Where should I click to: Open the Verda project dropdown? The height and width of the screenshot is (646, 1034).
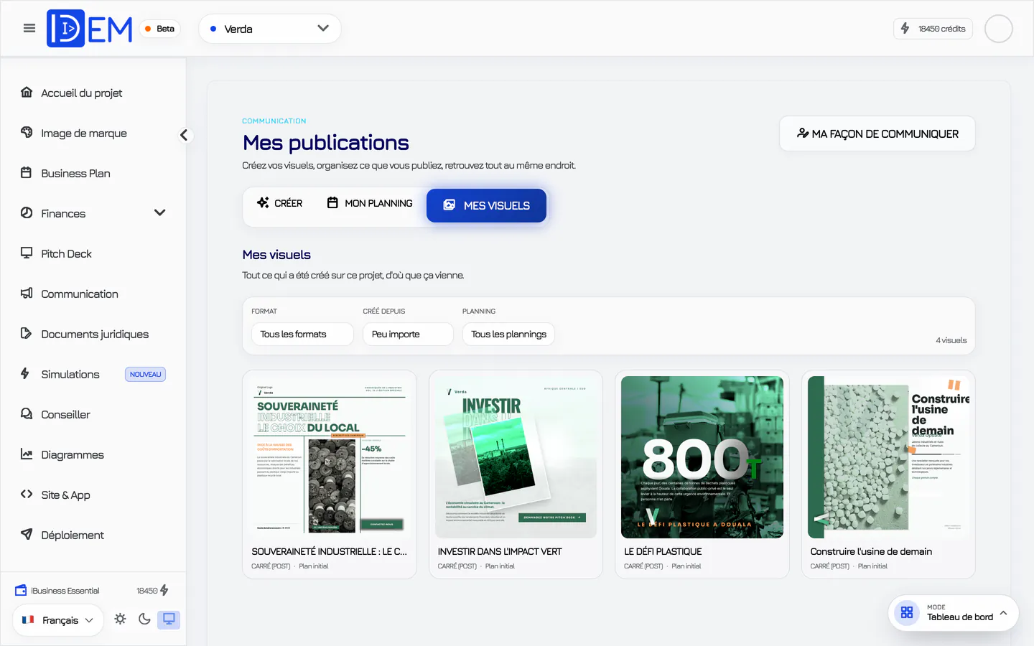(x=270, y=29)
